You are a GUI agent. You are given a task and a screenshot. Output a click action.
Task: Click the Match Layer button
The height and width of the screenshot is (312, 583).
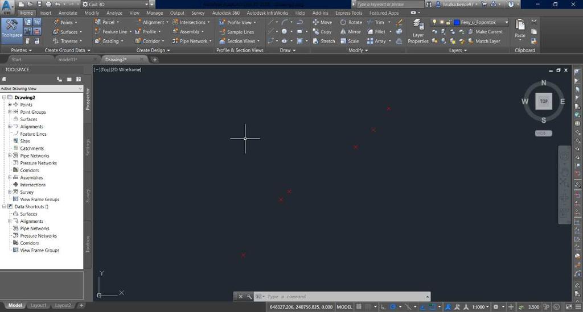click(x=484, y=41)
